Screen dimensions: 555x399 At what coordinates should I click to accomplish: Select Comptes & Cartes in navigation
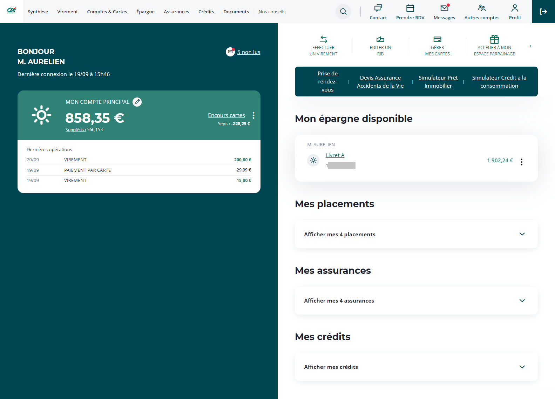[x=107, y=12]
